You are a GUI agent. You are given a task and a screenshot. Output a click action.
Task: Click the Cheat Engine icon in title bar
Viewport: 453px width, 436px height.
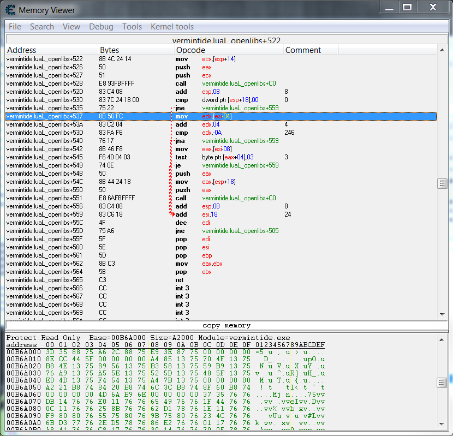coord(10,9)
